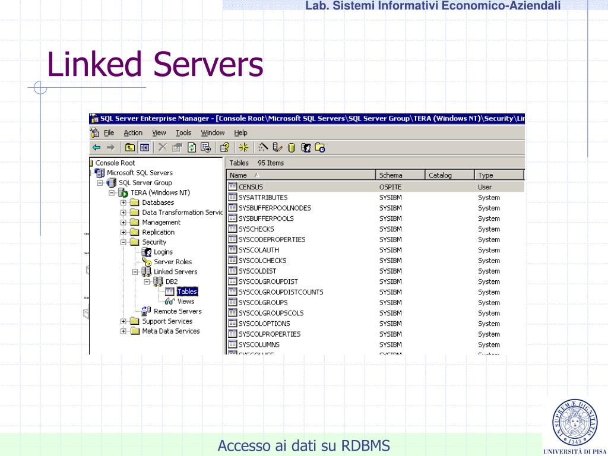Open the Tools menu
Image resolution: width=608 pixels, height=456 pixels.
tap(183, 132)
